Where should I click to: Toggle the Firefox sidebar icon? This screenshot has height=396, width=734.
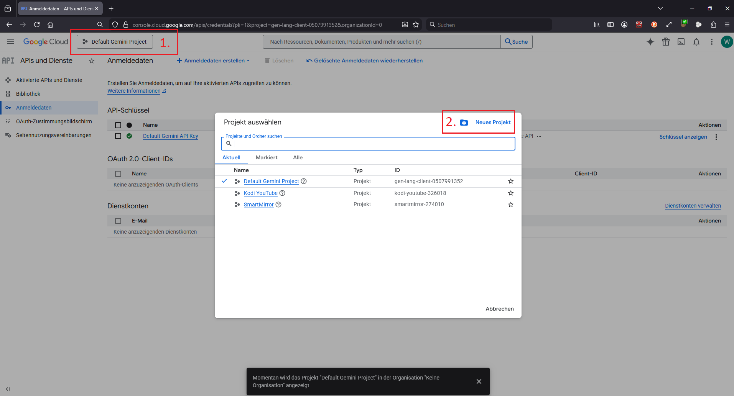pyautogui.click(x=611, y=25)
